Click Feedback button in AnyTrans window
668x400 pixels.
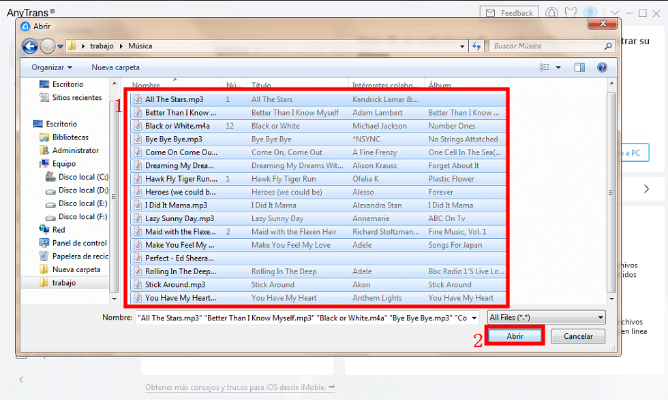[x=509, y=13]
